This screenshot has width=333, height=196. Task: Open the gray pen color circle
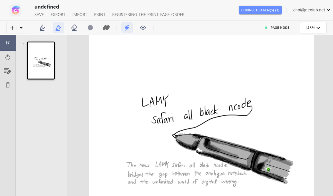[x=90, y=28]
